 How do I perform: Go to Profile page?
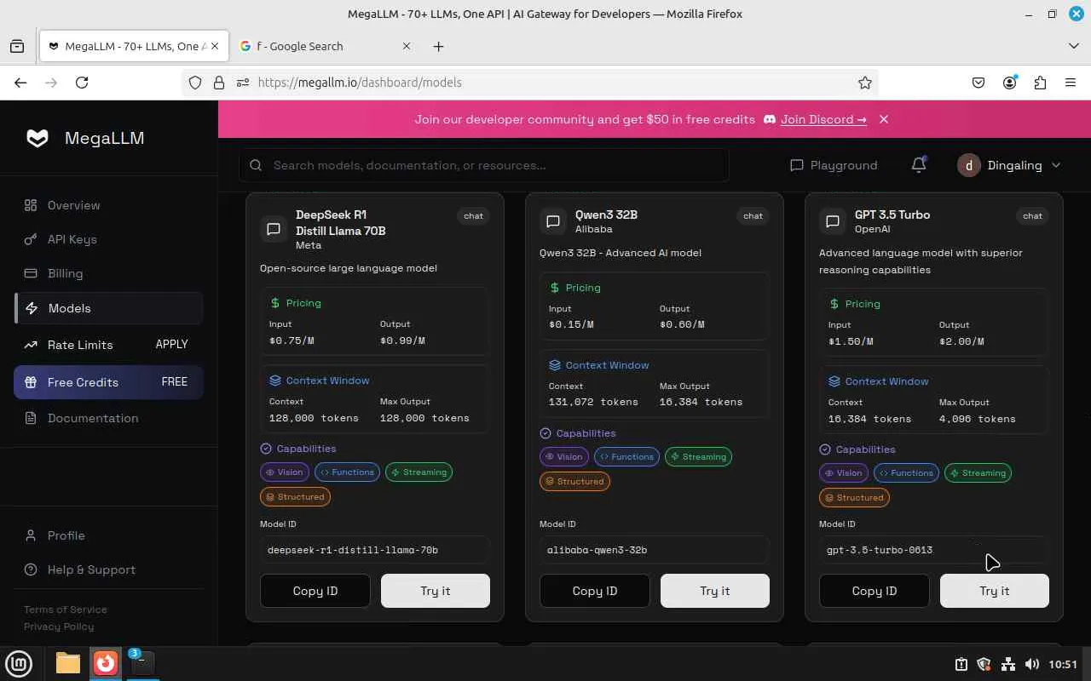coord(108,535)
